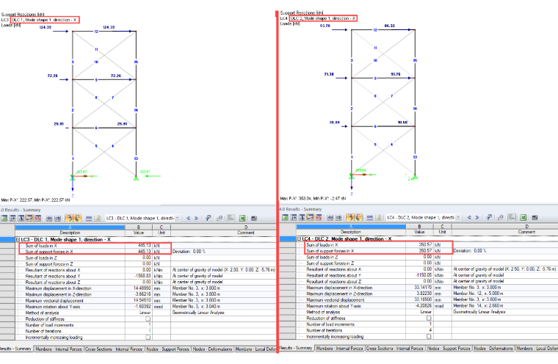Open Nodes - Support Forces tab in LC4 panel
Viewport: 558px width, 364px height.
click(x=449, y=349)
